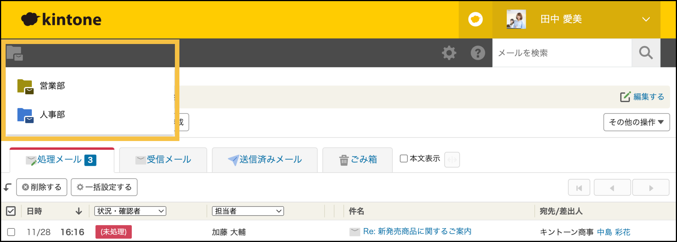Switch to the 受信メール tab
Image resolution: width=677 pixels, height=242 pixels.
click(x=163, y=160)
